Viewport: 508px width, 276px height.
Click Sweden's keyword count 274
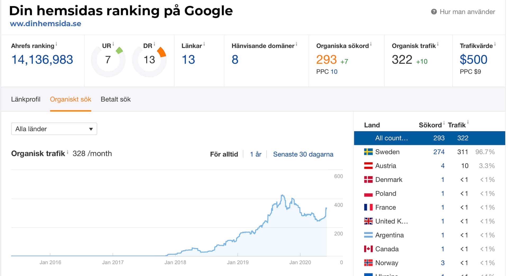coord(439,152)
